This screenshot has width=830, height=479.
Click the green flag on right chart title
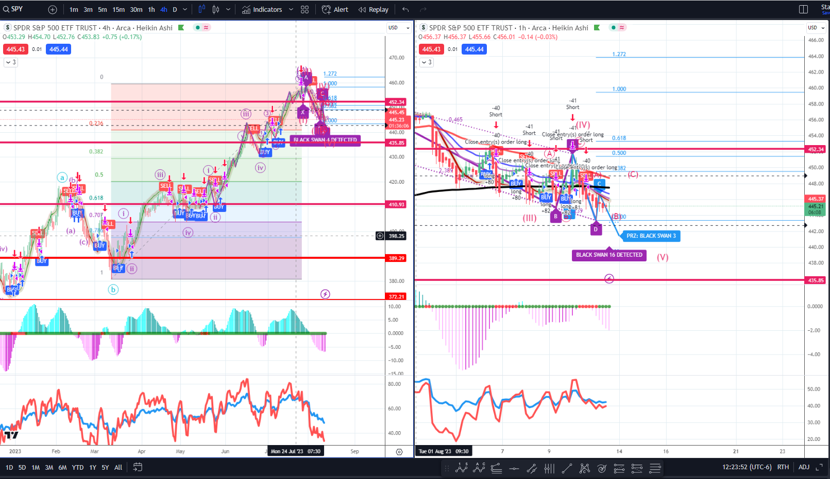tap(597, 28)
